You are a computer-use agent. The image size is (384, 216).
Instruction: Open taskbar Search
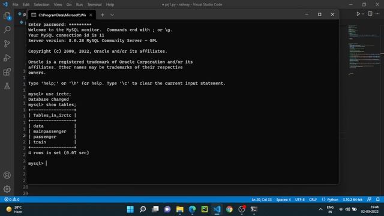(143, 209)
